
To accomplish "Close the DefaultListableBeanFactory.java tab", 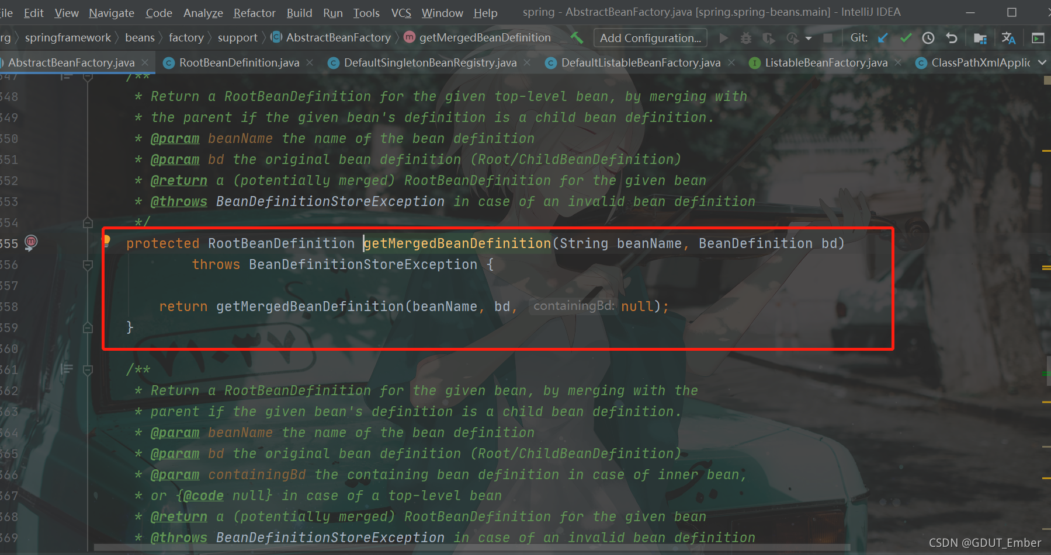I will 731,62.
